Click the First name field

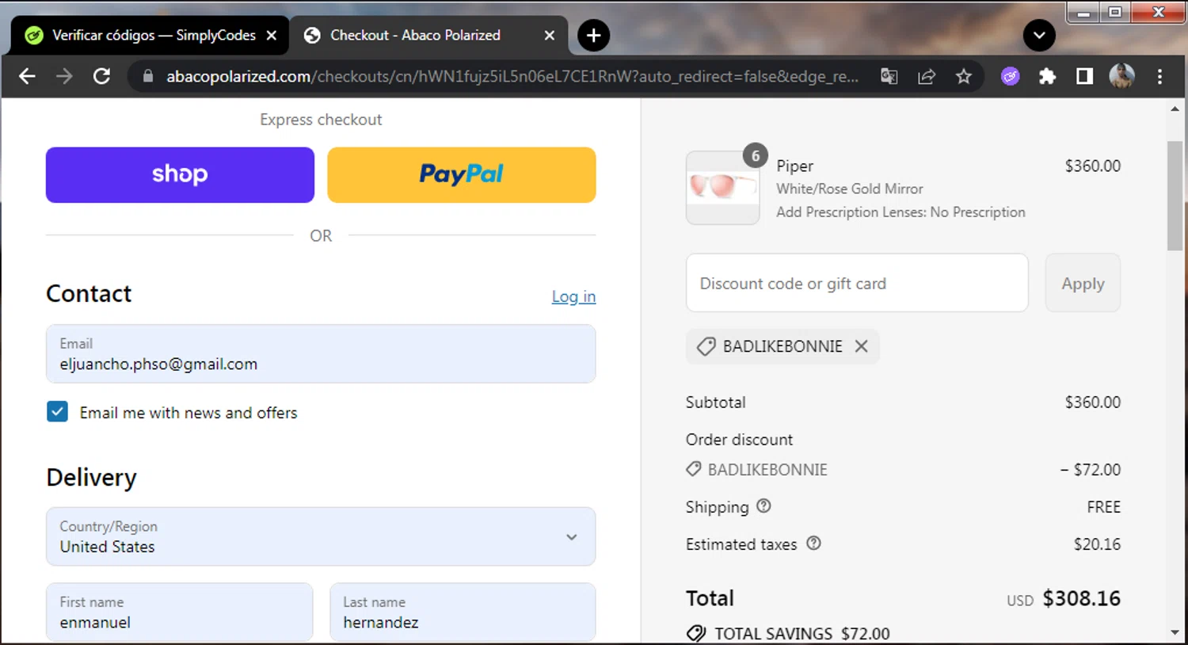180,612
